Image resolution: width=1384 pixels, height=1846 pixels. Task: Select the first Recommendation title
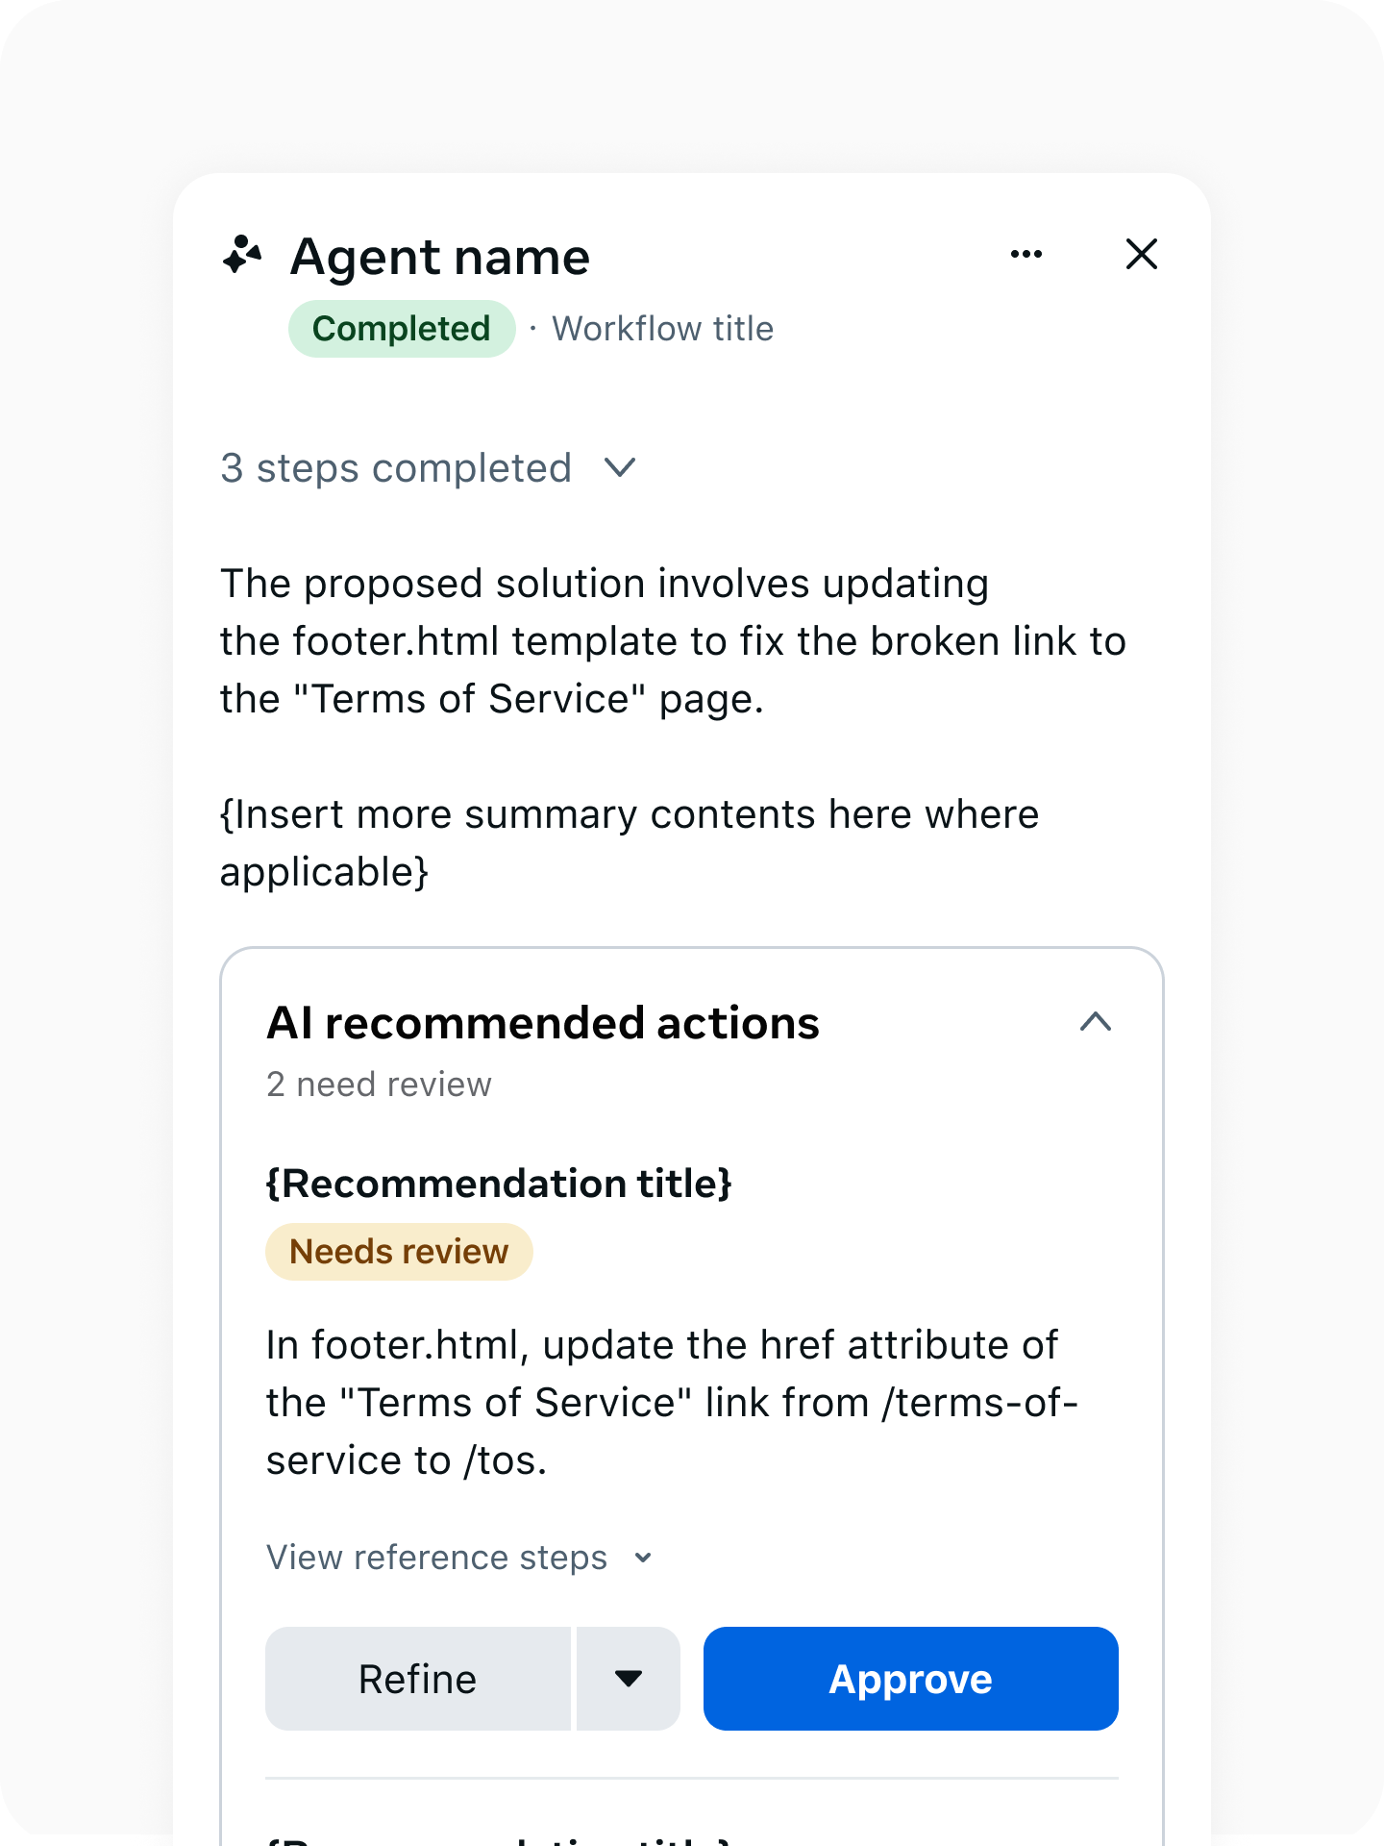click(499, 1184)
